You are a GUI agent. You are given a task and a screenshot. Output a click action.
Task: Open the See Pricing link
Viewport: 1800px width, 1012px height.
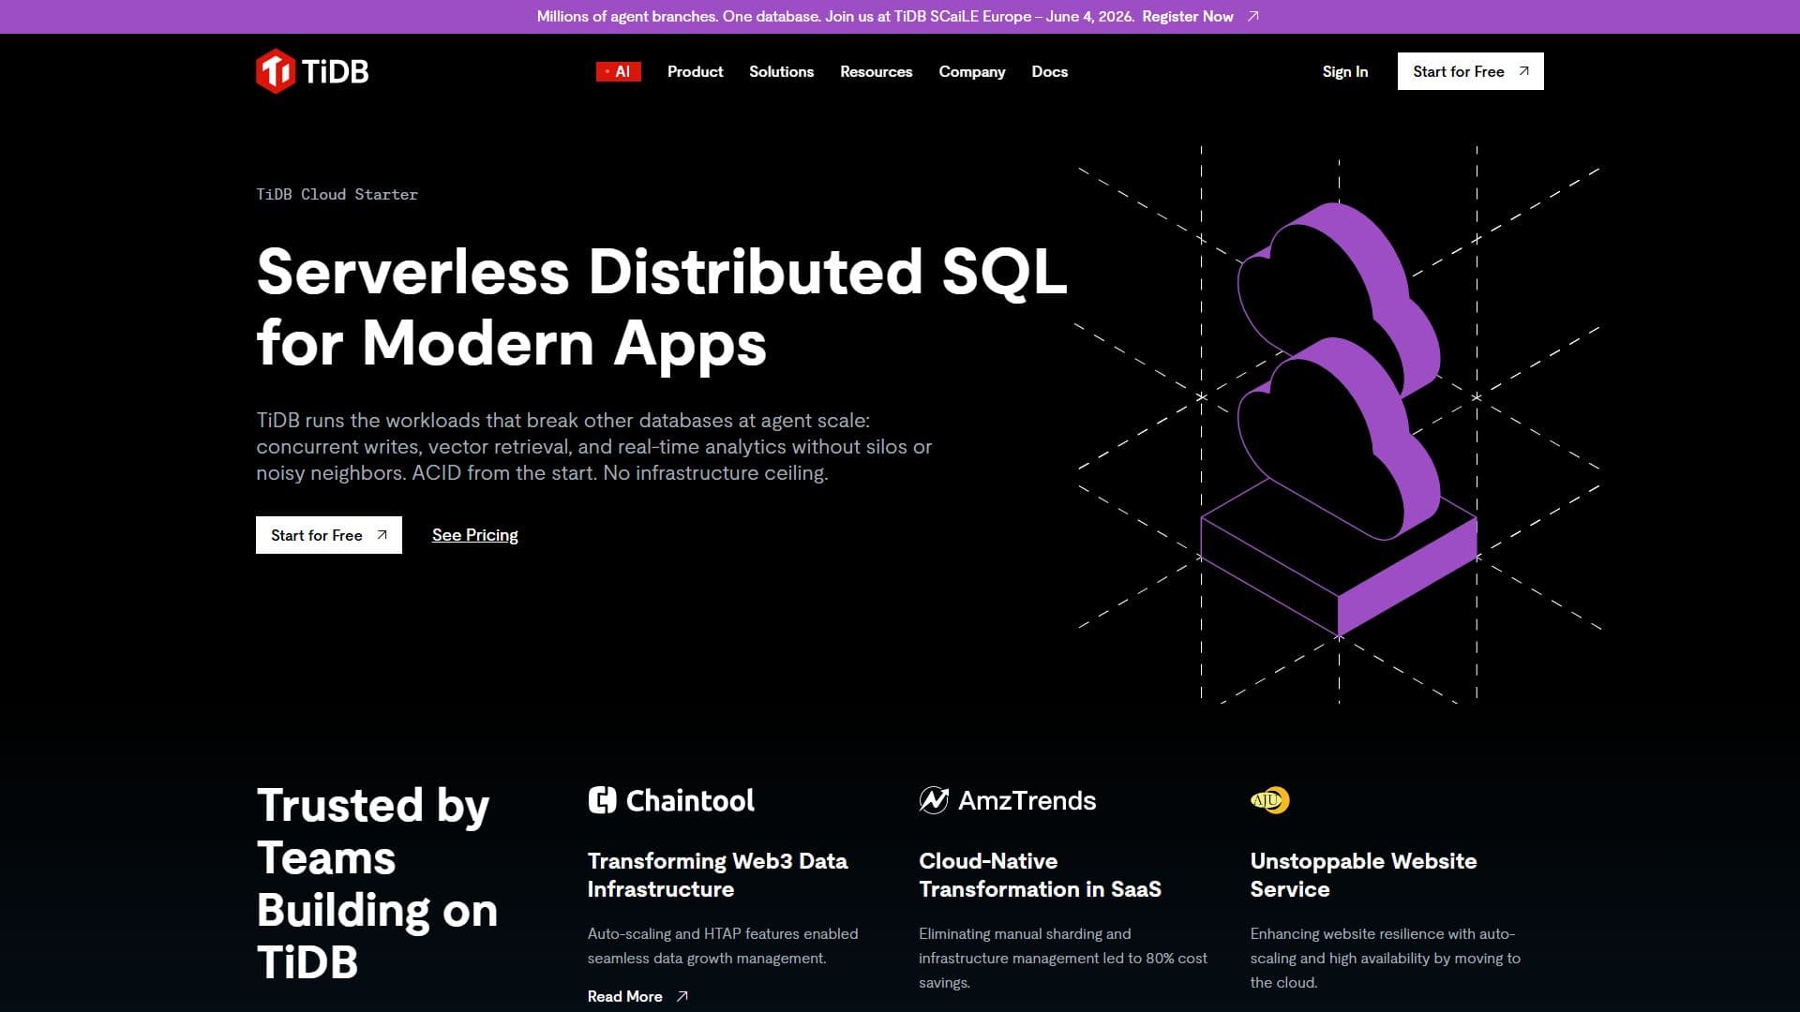tap(474, 535)
